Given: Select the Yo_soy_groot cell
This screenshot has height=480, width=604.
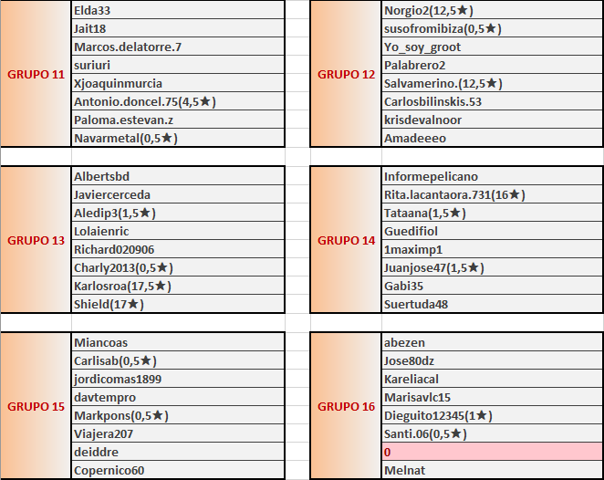Looking at the screenshot, I should pos(491,47).
